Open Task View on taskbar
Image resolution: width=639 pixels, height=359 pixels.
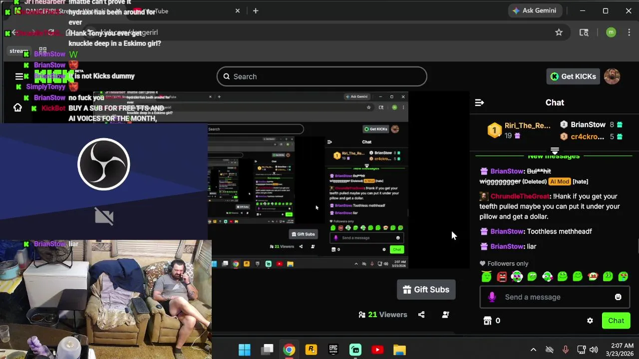pyautogui.click(x=268, y=350)
